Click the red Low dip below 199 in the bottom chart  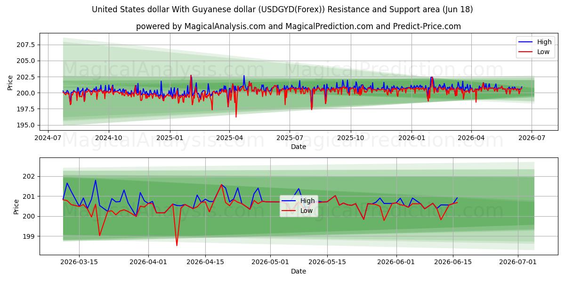tap(177, 245)
